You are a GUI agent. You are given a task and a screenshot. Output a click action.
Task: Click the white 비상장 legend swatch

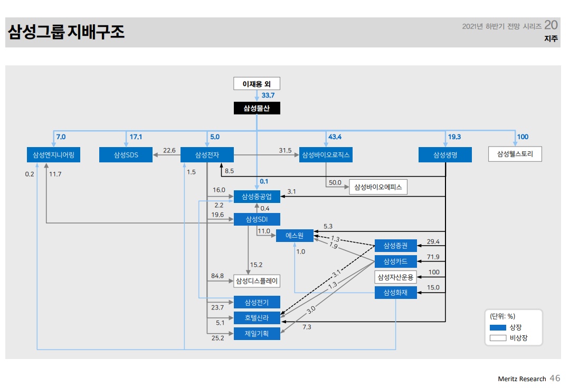[x=498, y=338]
